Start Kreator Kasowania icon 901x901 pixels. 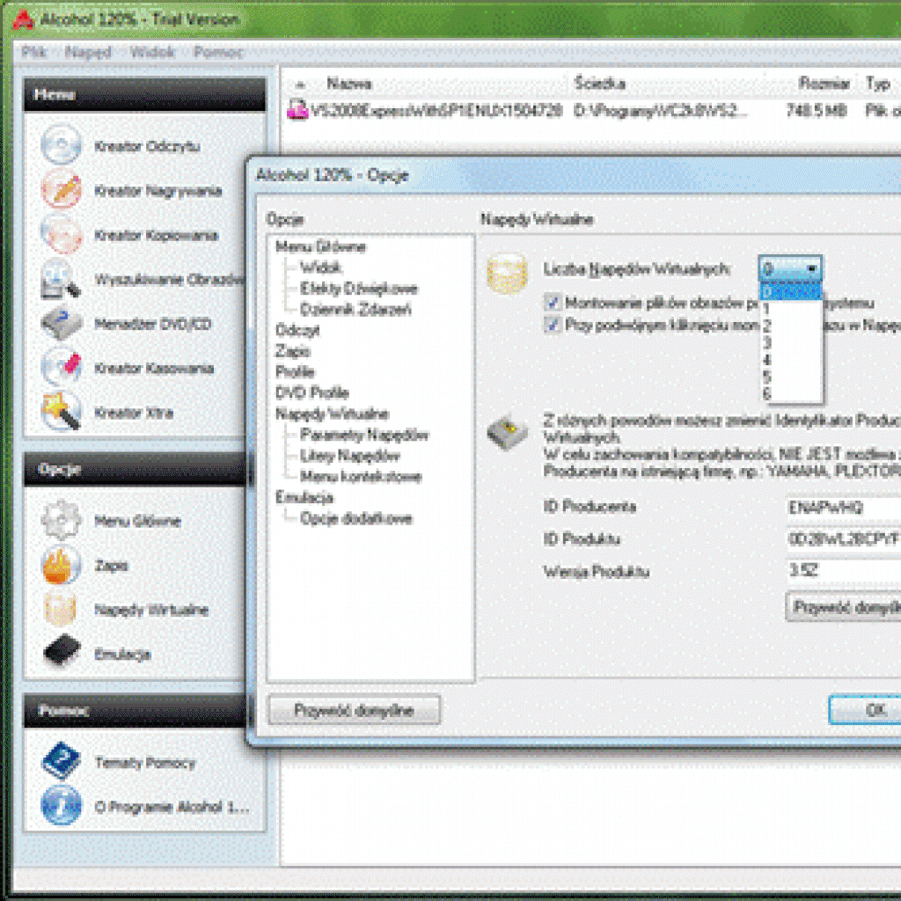[62, 368]
